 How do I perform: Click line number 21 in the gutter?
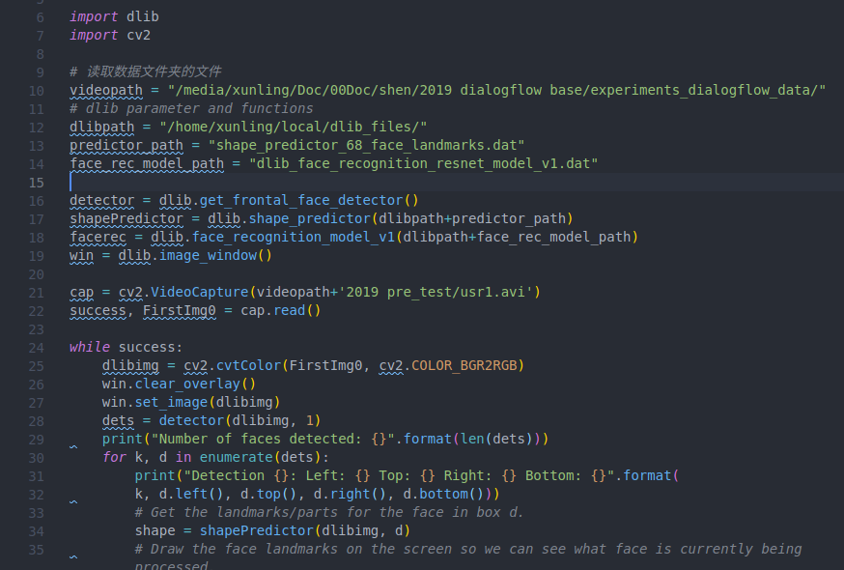[x=36, y=293]
